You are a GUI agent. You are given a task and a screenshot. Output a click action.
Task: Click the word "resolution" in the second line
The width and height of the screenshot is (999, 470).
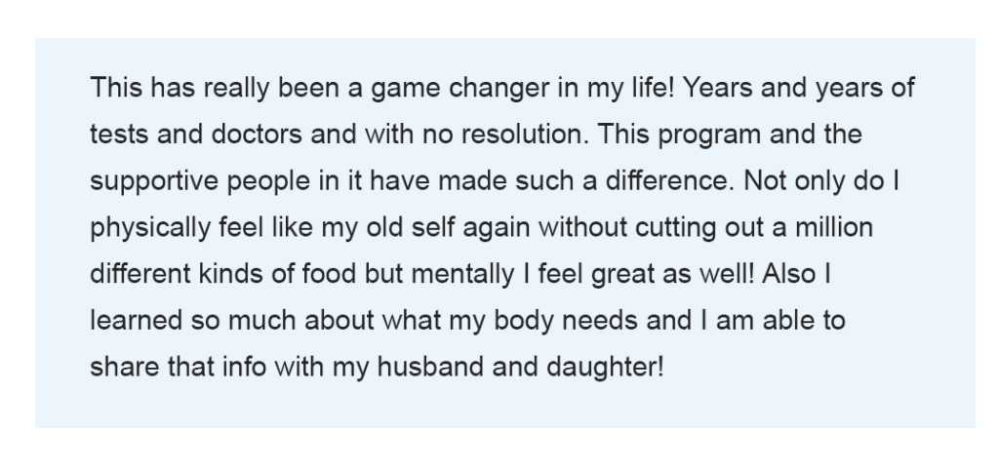[522, 135]
